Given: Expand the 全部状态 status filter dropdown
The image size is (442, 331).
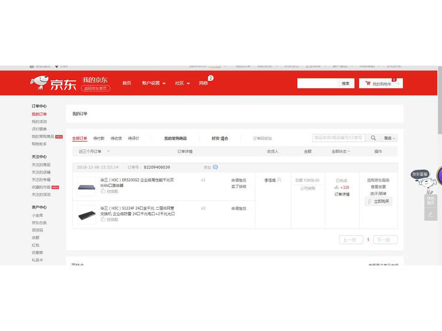Looking at the screenshot, I should (x=341, y=151).
